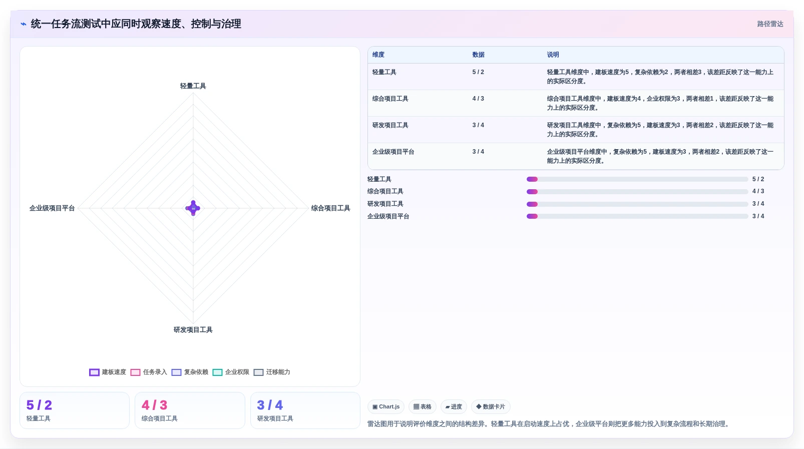Select the 5 / 2 轻量工具 data card
804x449 pixels.
(75, 410)
